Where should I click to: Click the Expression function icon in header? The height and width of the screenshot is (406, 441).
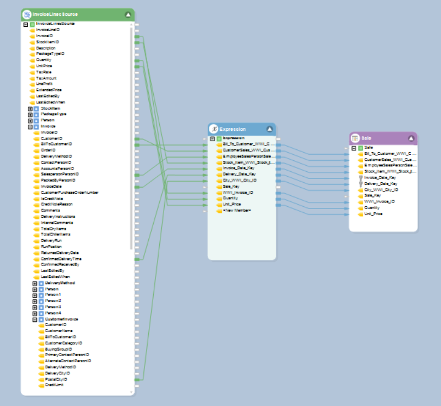coord(214,129)
